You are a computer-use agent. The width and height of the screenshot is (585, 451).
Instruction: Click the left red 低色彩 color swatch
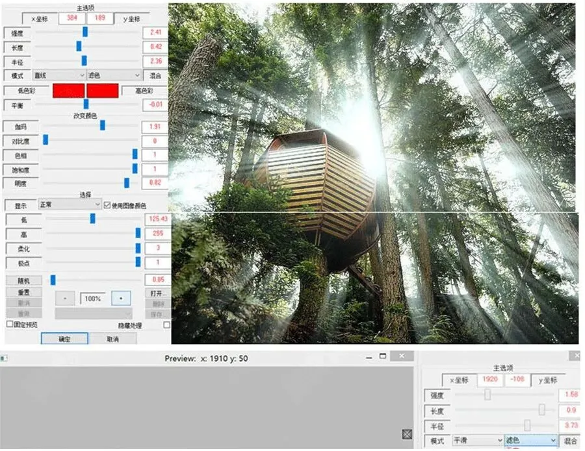69,90
